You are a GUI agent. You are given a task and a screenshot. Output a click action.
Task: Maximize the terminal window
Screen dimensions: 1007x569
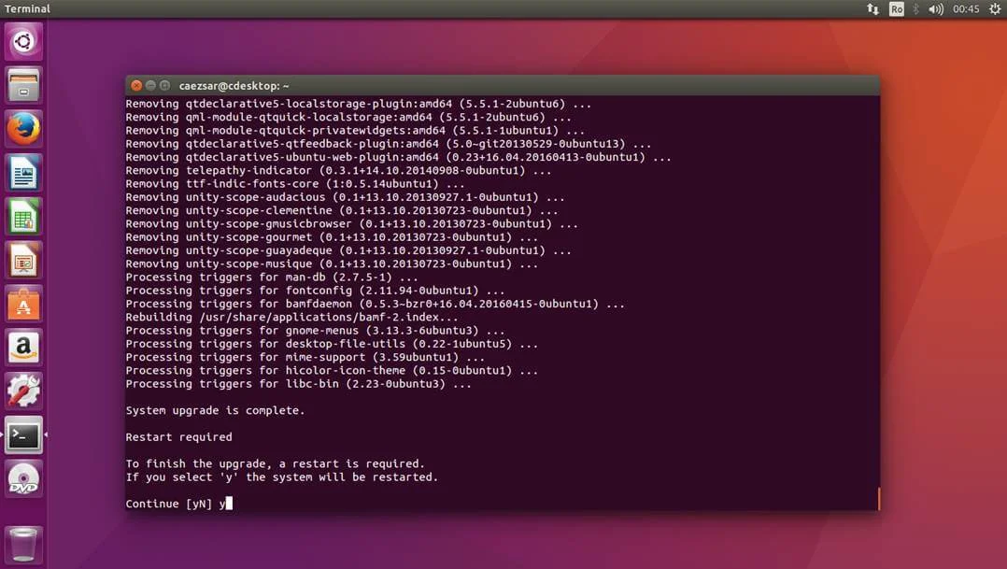point(164,85)
